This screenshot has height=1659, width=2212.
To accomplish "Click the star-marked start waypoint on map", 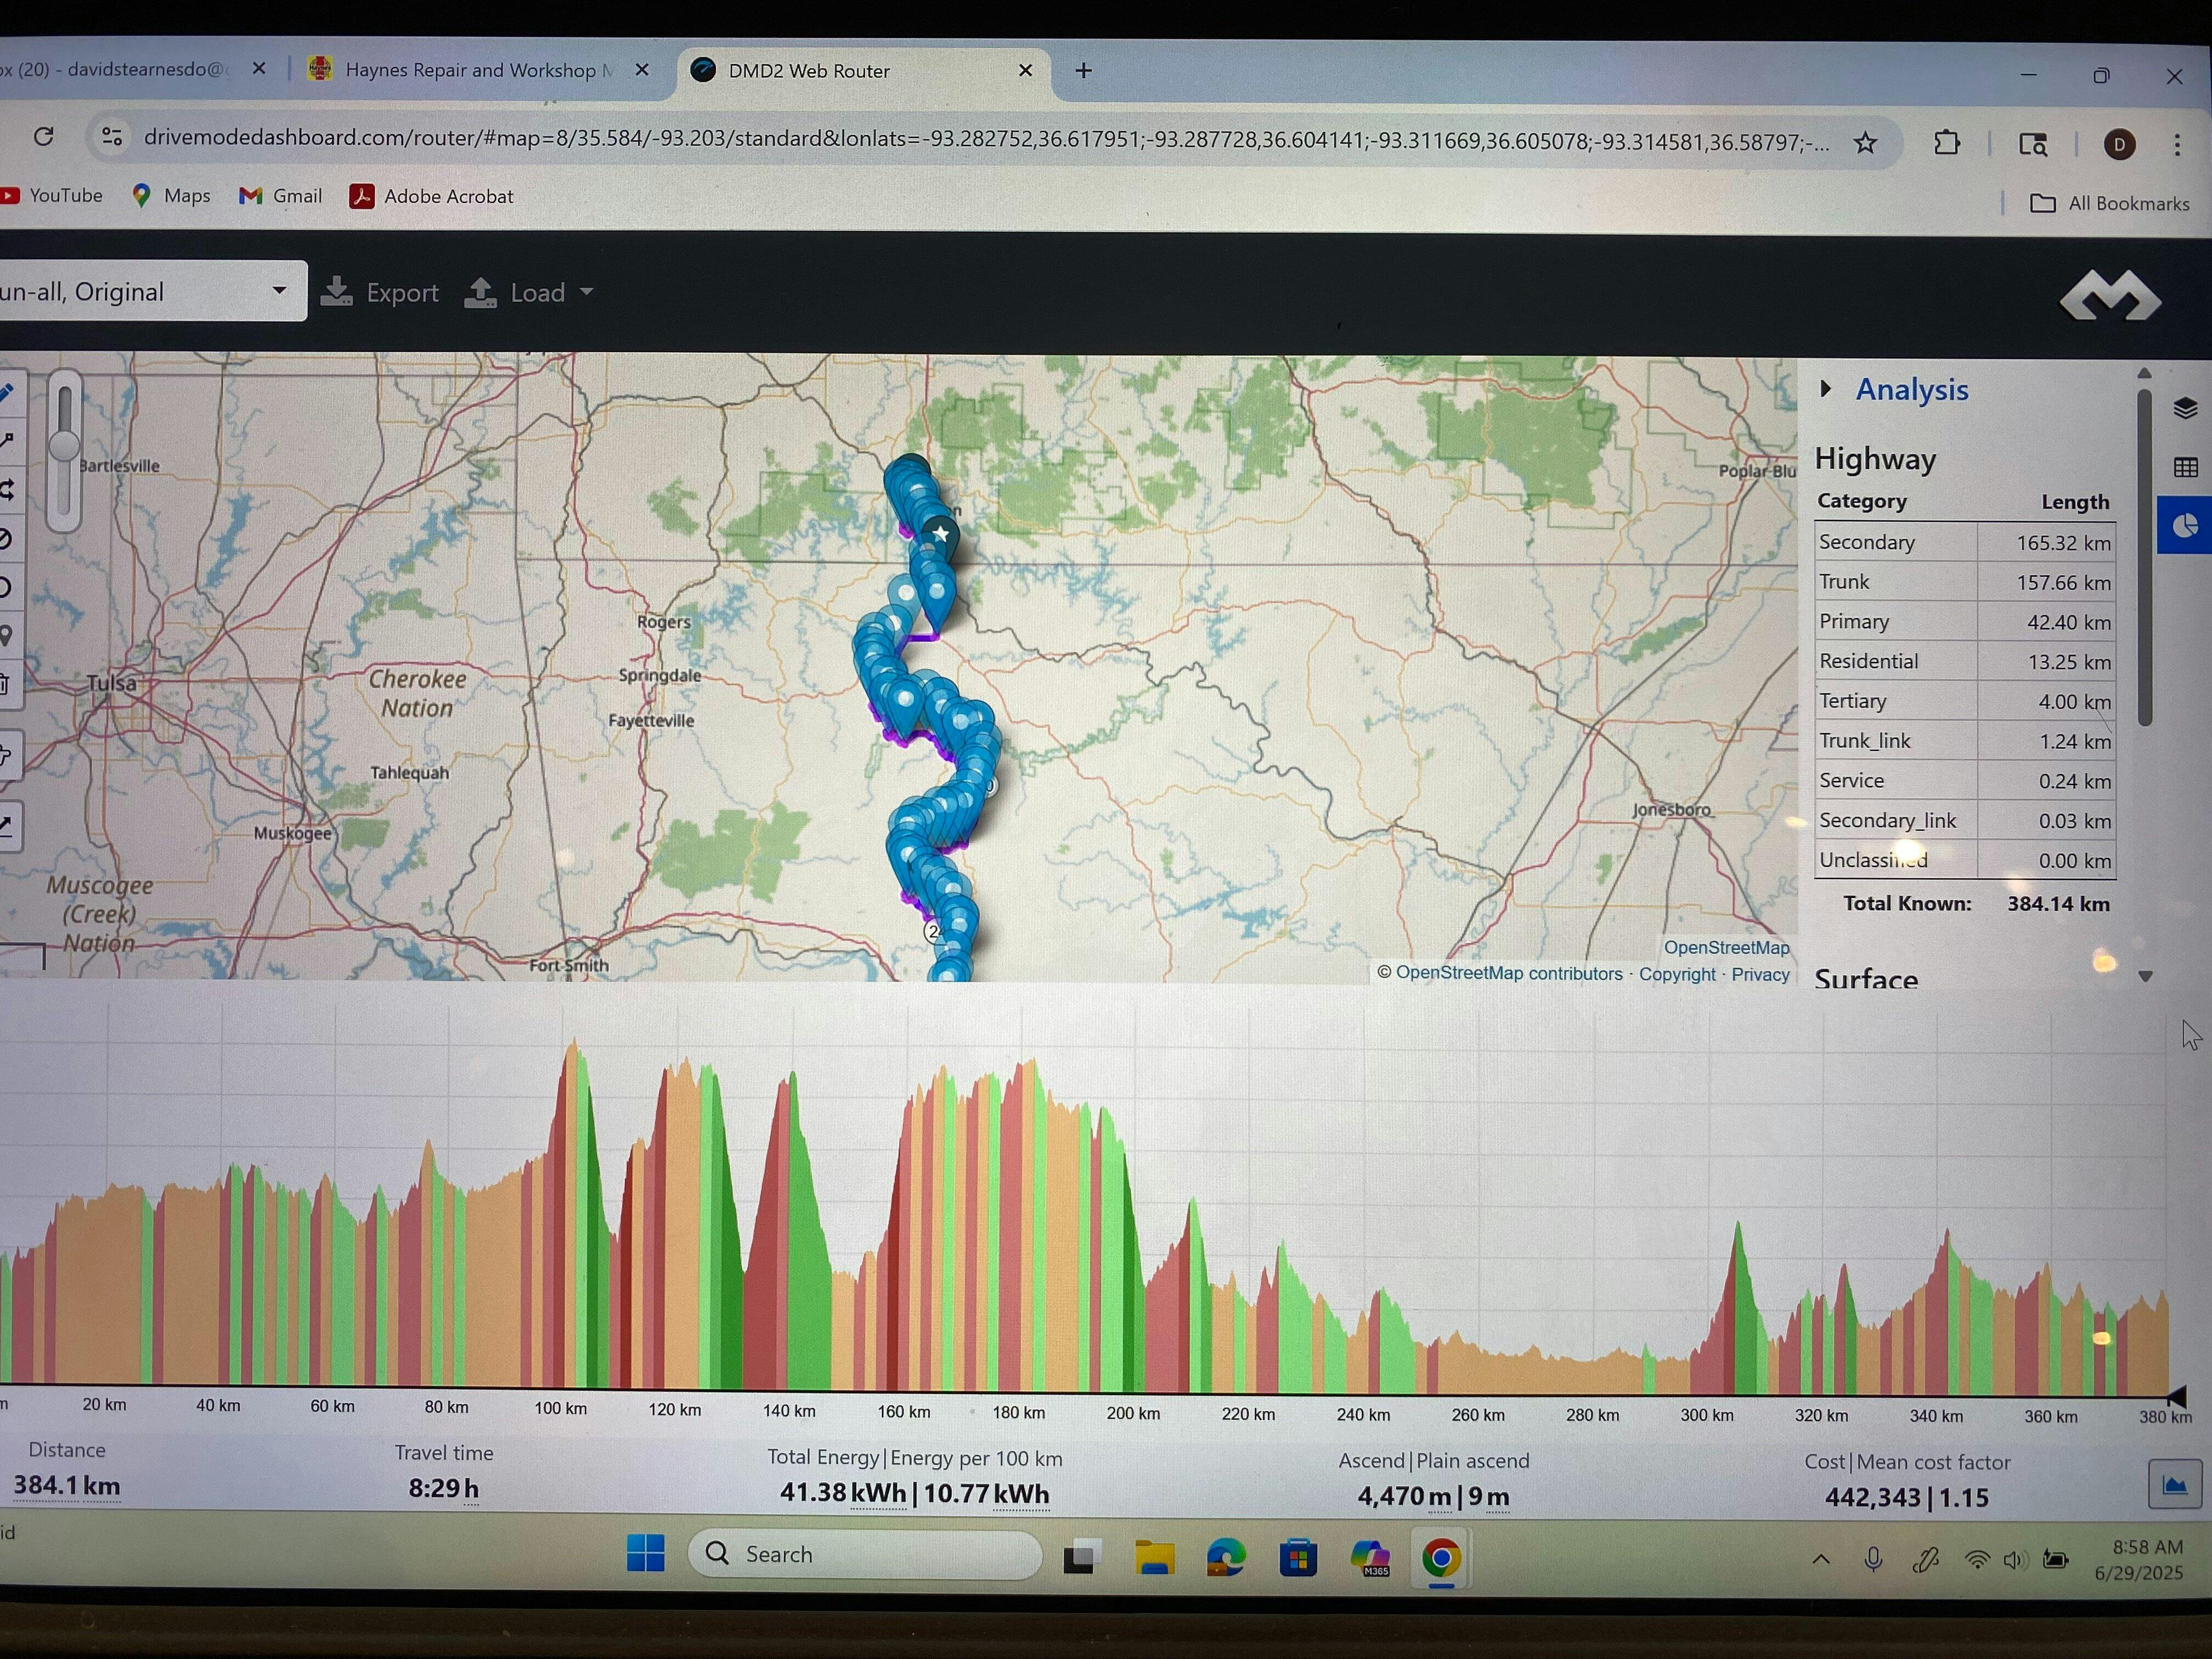I will pyautogui.click(x=940, y=535).
